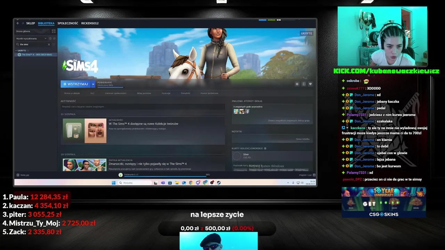Toggle the recent activity clock filter
The width and height of the screenshot is (445, 250).
[x=50, y=39]
